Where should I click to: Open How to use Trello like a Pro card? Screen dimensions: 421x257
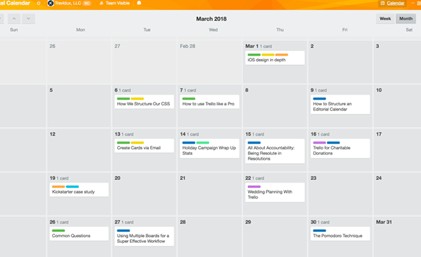point(209,102)
